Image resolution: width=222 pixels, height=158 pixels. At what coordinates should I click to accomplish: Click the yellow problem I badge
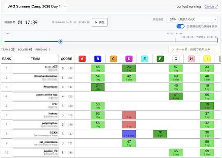207,59
